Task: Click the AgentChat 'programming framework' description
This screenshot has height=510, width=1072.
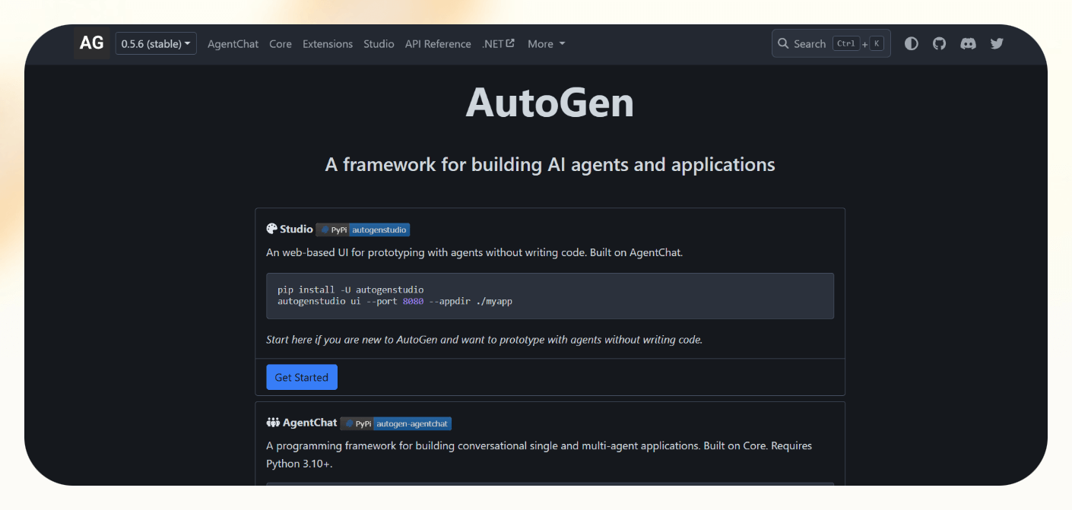Action: [x=539, y=455]
